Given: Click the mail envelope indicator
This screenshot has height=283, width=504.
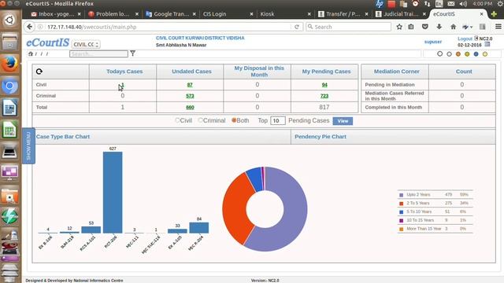Looking at the screenshot, I should coord(451,3).
